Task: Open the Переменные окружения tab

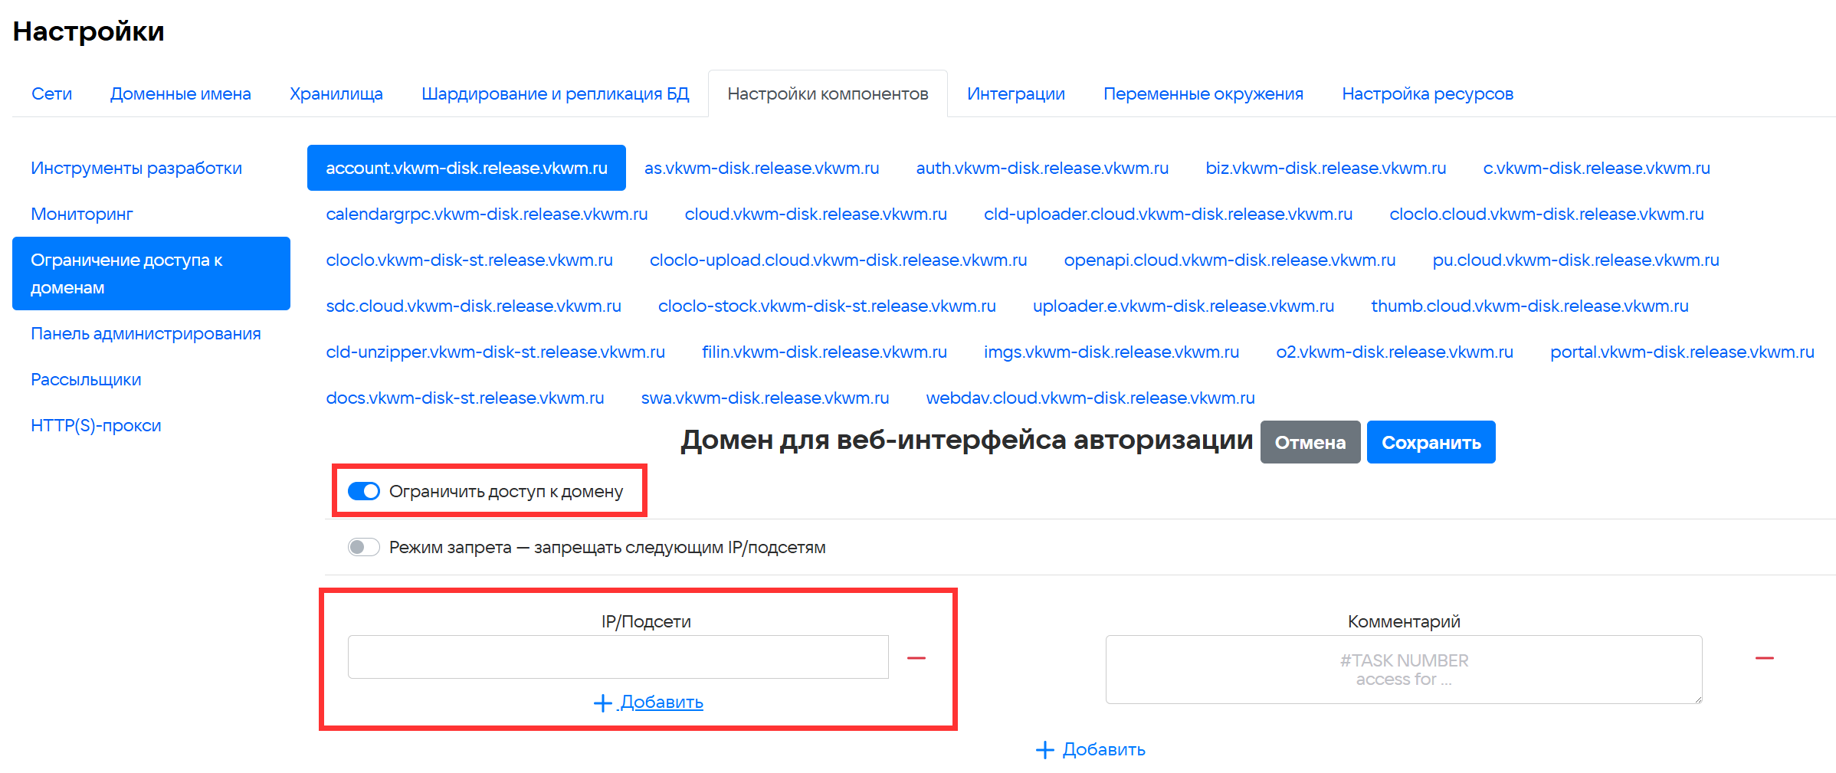Action: pos(1202,93)
